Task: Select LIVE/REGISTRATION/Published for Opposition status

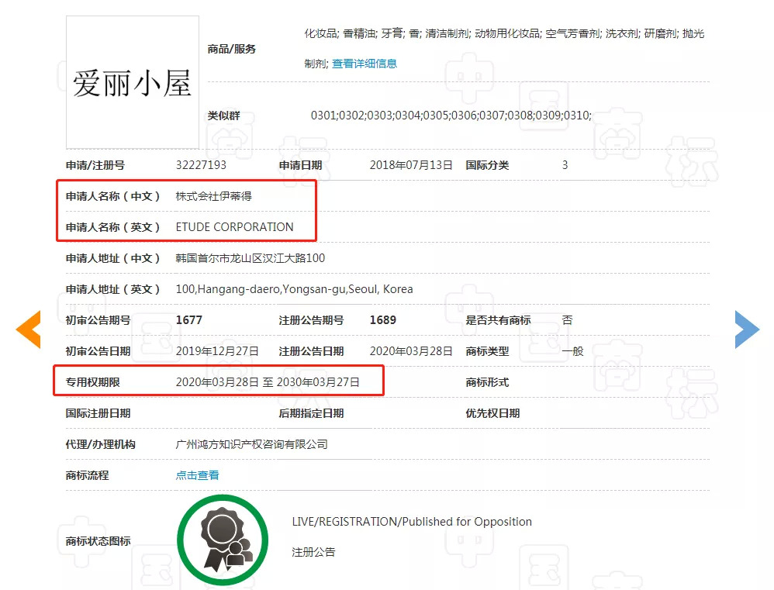Action: pyautogui.click(x=412, y=522)
